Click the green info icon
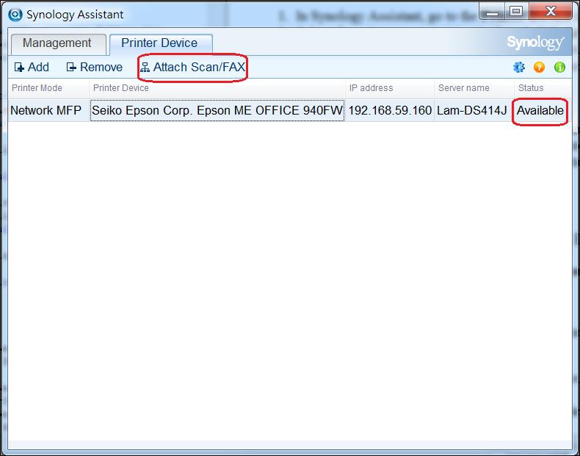Screen dimensions: 580x456 click(x=559, y=68)
